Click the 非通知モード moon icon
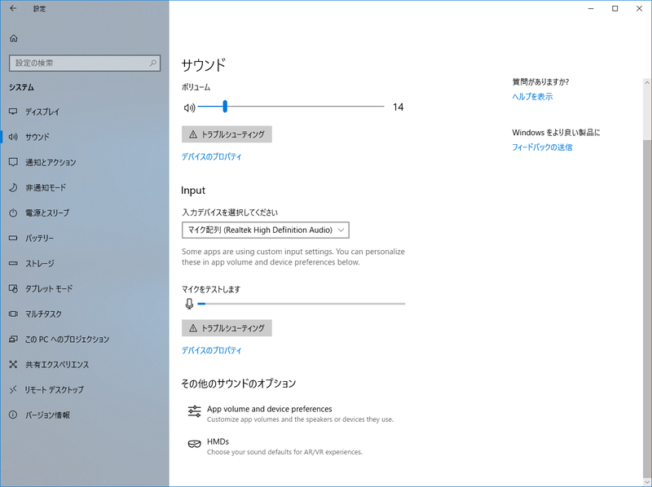 pos(13,187)
